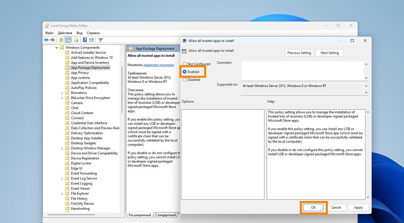This screenshot has height=223, width=404.
Task: Click the Event Viewer folder icon
Action: click(x=67, y=189)
